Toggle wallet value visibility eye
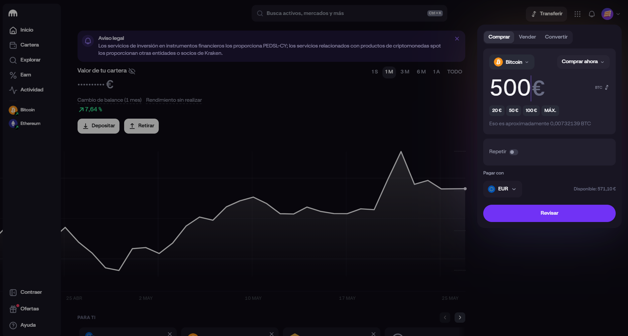The width and height of the screenshot is (628, 336). [x=132, y=71]
